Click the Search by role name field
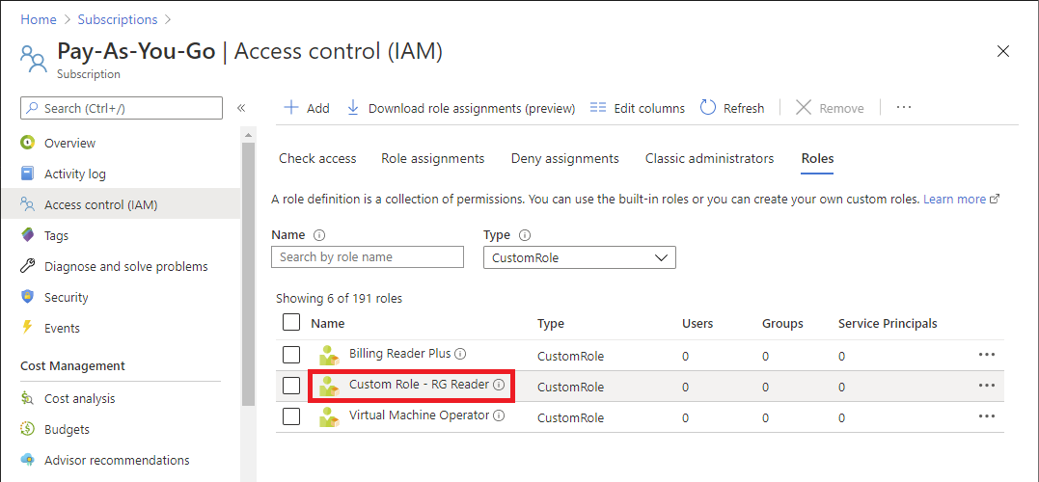Image resolution: width=1039 pixels, height=482 pixels. 368,257
